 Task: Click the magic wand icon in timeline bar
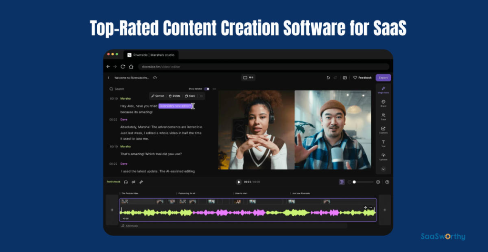[141, 182]
